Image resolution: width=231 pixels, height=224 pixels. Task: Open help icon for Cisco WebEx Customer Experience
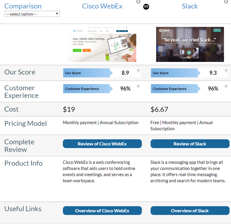coord(138,86)
